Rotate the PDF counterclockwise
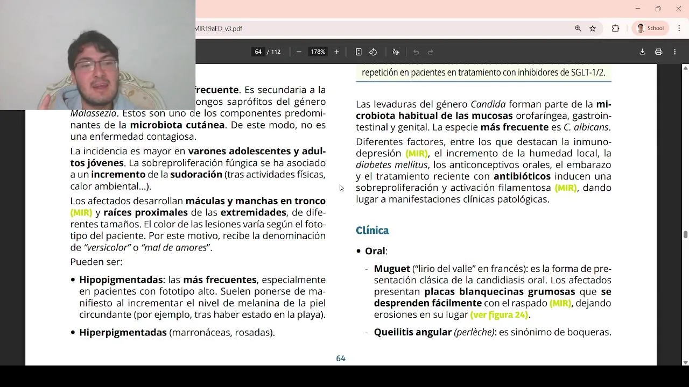This screenshot has height=387, width=689. [x=373, y=52]
